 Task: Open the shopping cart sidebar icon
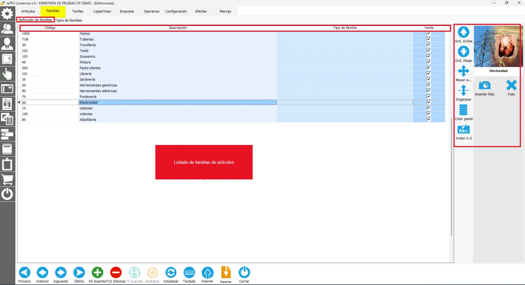(7, 179)
